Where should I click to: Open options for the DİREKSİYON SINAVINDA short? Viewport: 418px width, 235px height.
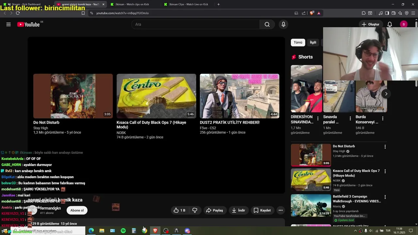pyautogui.click(x=318, y=118)
